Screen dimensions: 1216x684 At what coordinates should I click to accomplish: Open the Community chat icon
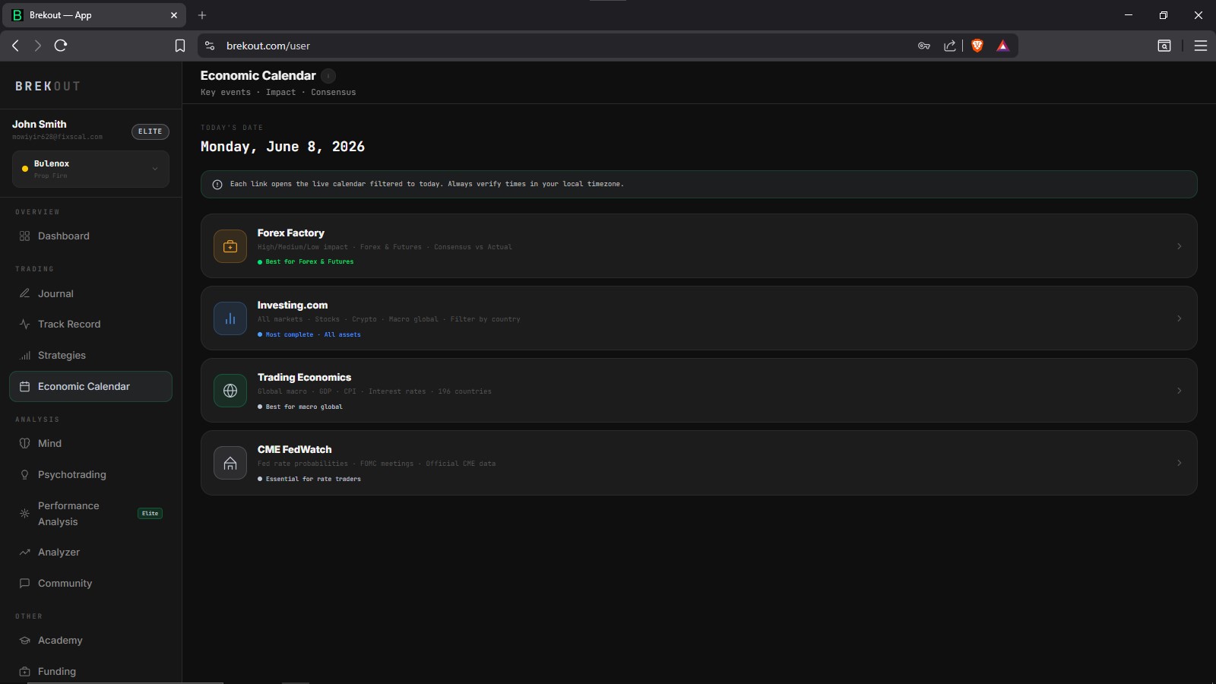point(24,584)
